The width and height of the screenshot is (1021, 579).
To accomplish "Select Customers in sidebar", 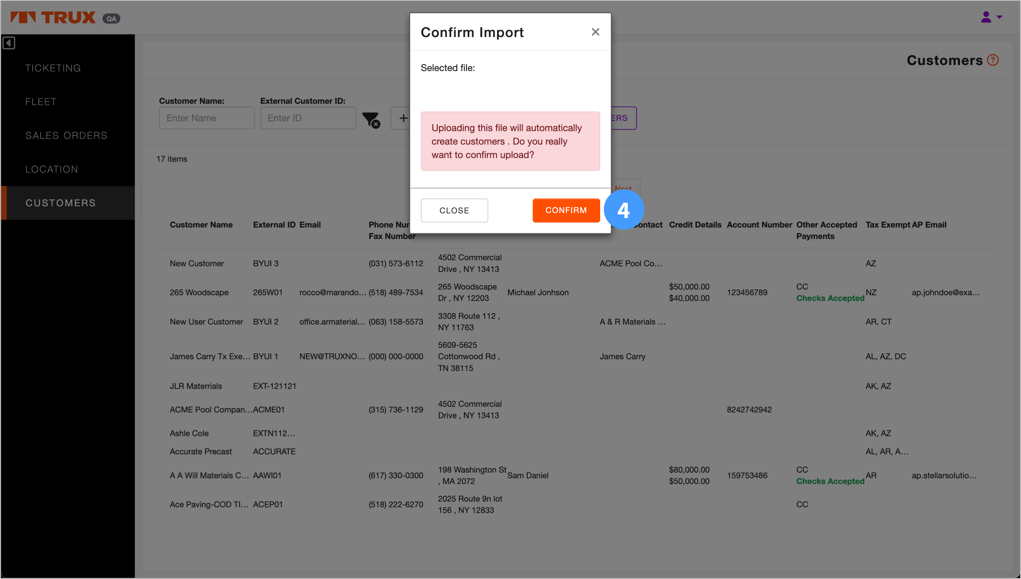I will 61,203.
